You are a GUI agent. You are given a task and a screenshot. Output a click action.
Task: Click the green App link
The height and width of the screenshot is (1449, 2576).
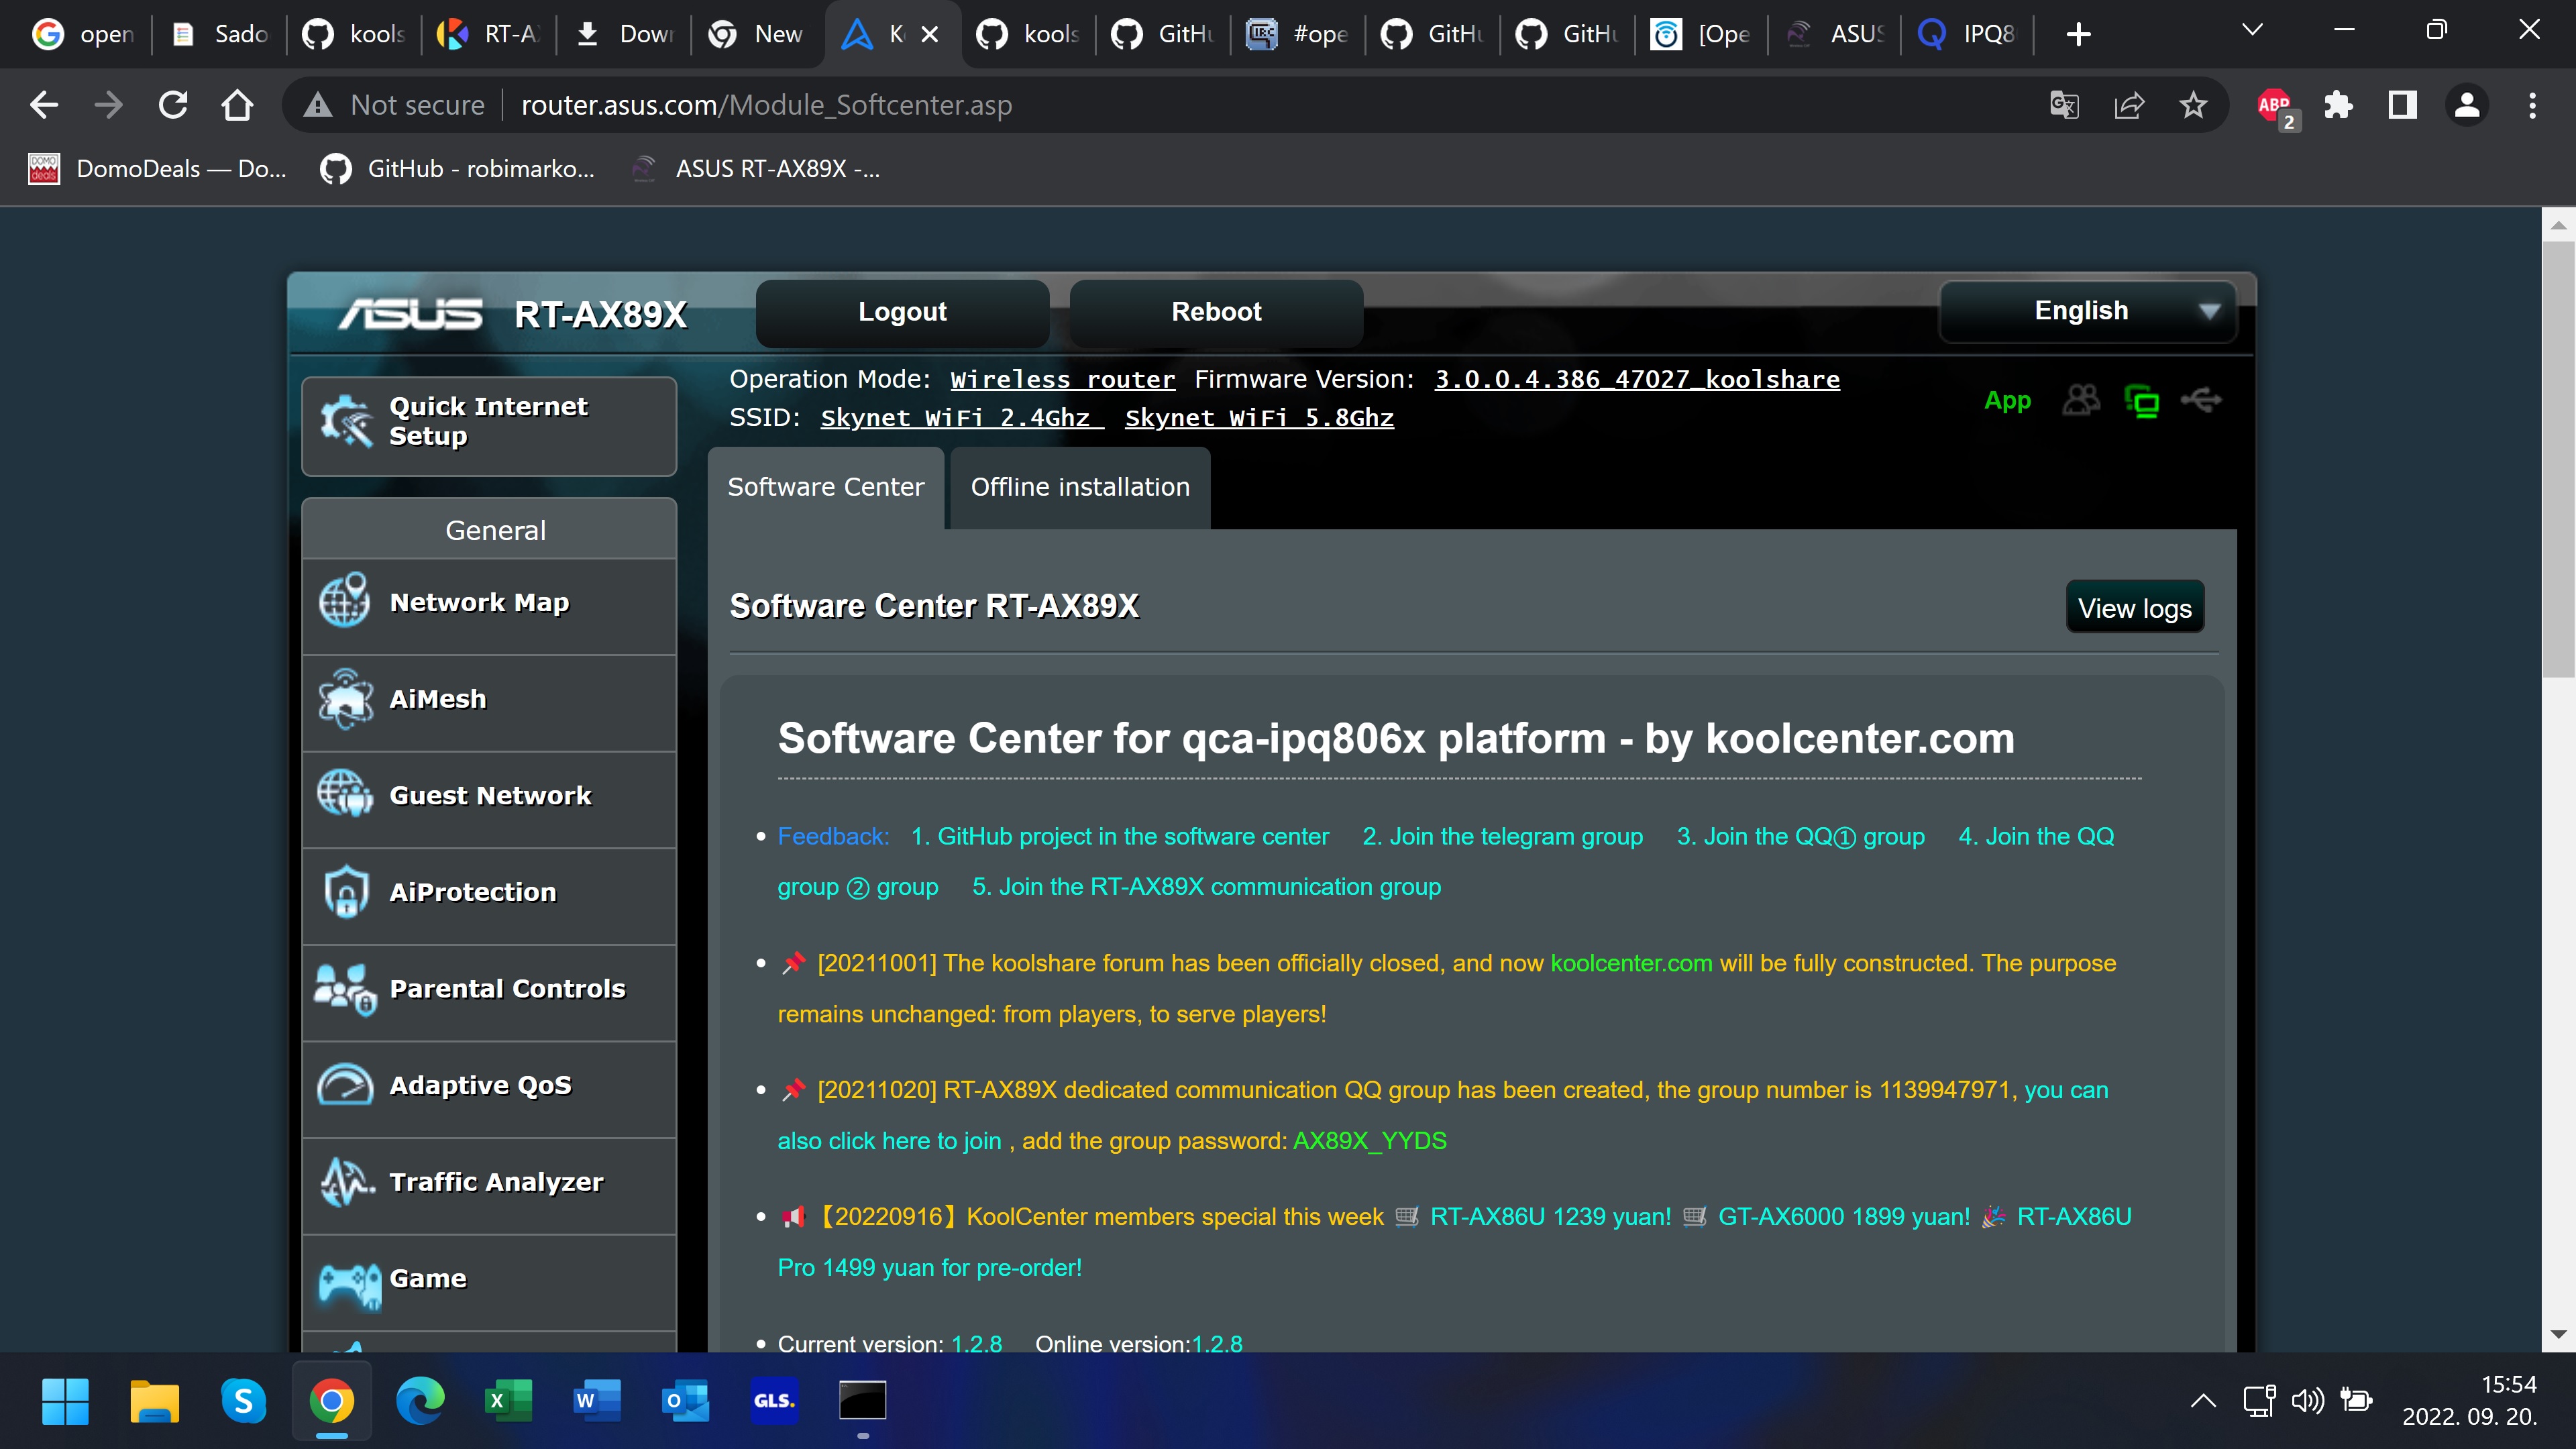click(2007, 401)
